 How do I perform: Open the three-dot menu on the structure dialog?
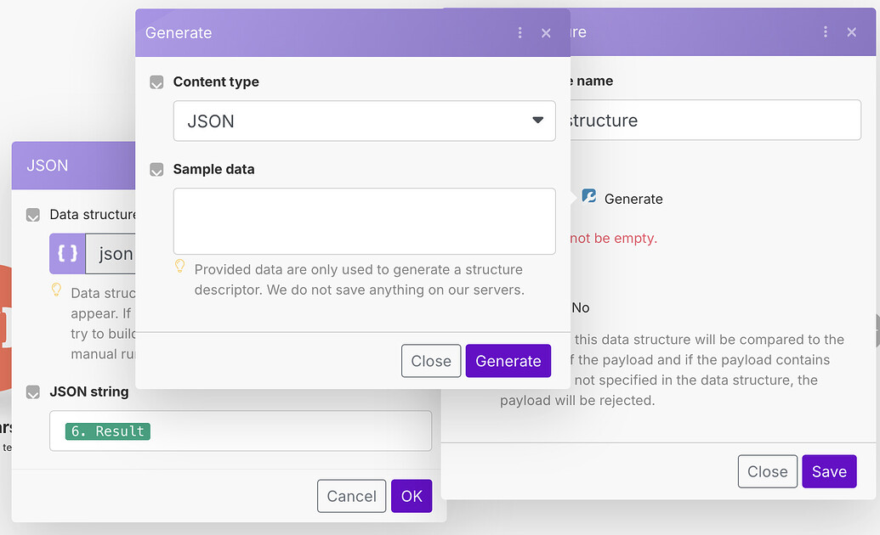pyautogui.click(x=826, y=31)
